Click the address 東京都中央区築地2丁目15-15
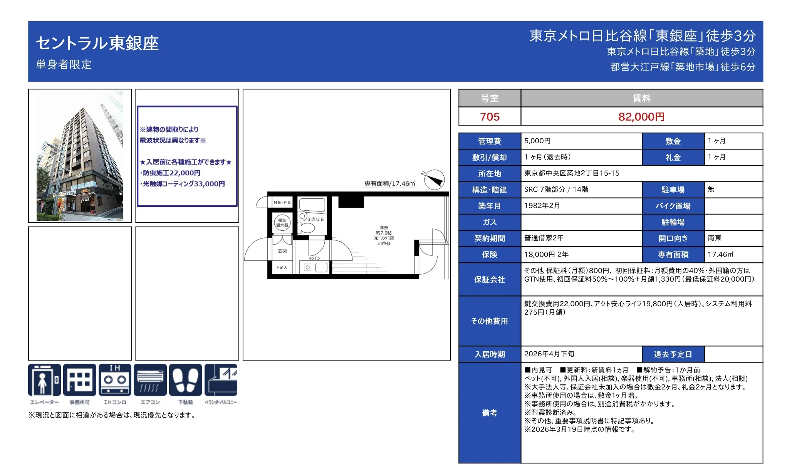The width and height of the screenshot is (792, 470). click(x=572, y=173)
